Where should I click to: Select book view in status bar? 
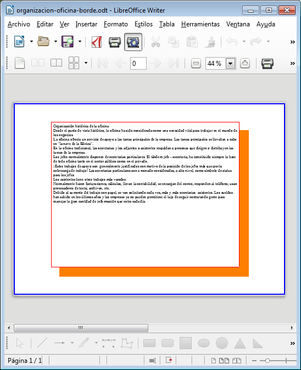(x=237, y=361)
